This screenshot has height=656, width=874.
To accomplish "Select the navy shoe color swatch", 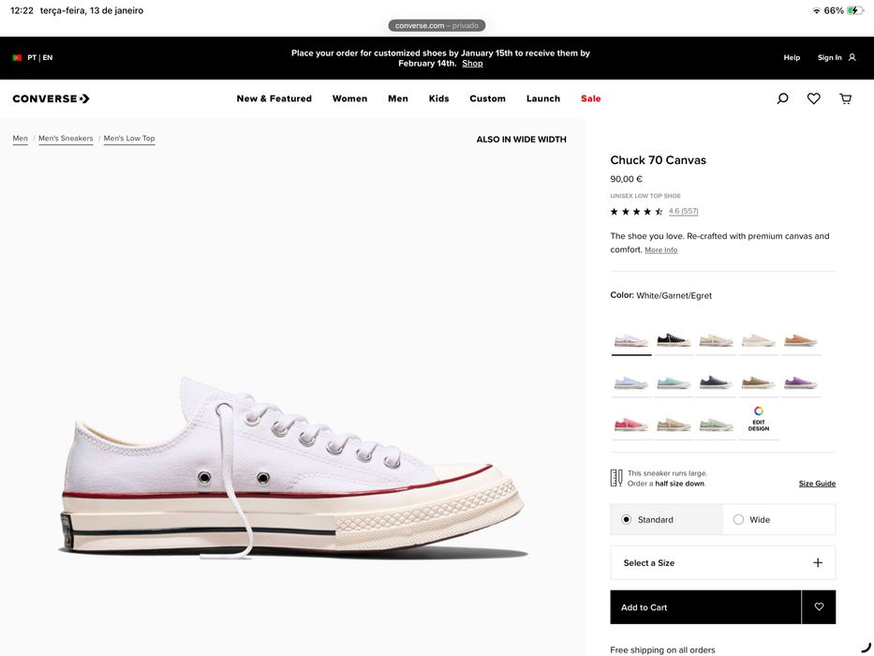I will coord(717,382).
